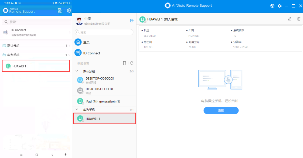
Task: Click the total storage value 128 GB
Action: (148, 47)
